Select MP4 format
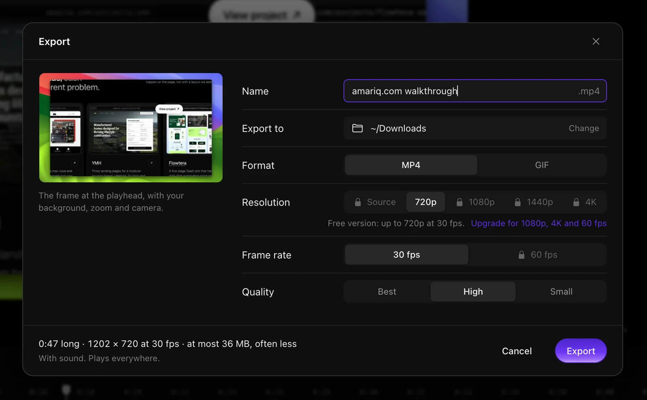The image size is (647, 400). pyautogui.click(x=411, y=165)
